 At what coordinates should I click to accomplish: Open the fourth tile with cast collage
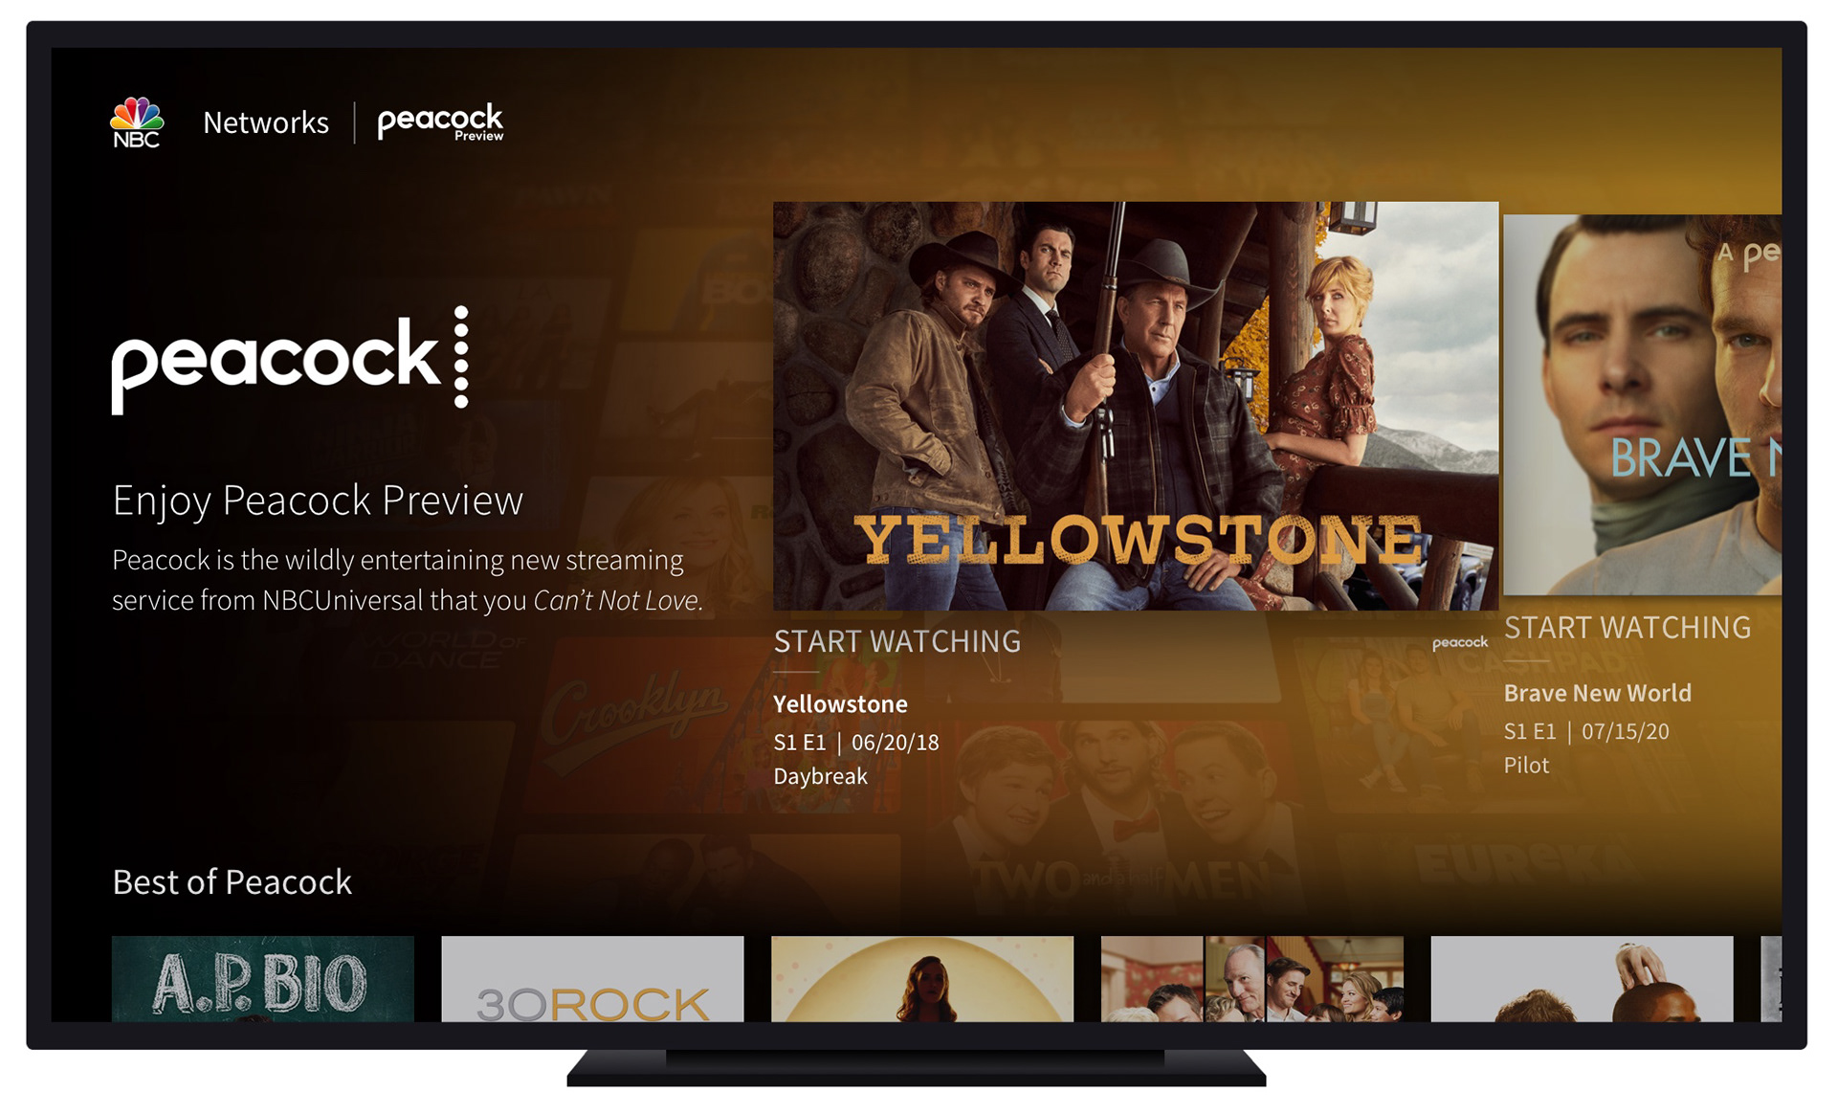tap(1252, 978)
